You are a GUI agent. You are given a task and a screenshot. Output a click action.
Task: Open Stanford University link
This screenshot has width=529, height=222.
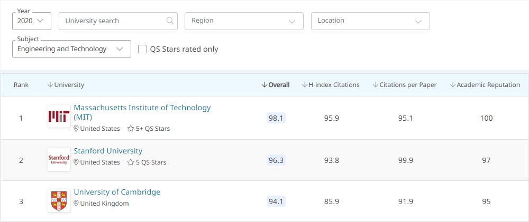pos(108,151)
